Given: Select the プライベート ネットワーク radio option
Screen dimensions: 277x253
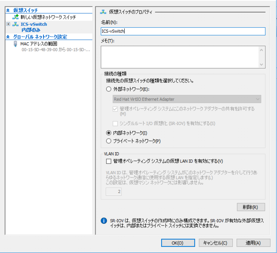Looking at the screenshot, I should click(x=108, y=141).
